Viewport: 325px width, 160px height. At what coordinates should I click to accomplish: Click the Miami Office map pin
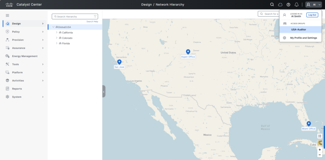pyautogui.click(x=308, y=124)
